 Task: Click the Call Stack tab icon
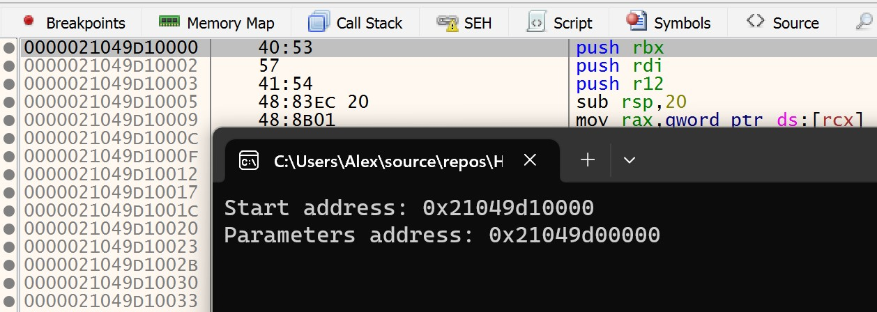319,22
